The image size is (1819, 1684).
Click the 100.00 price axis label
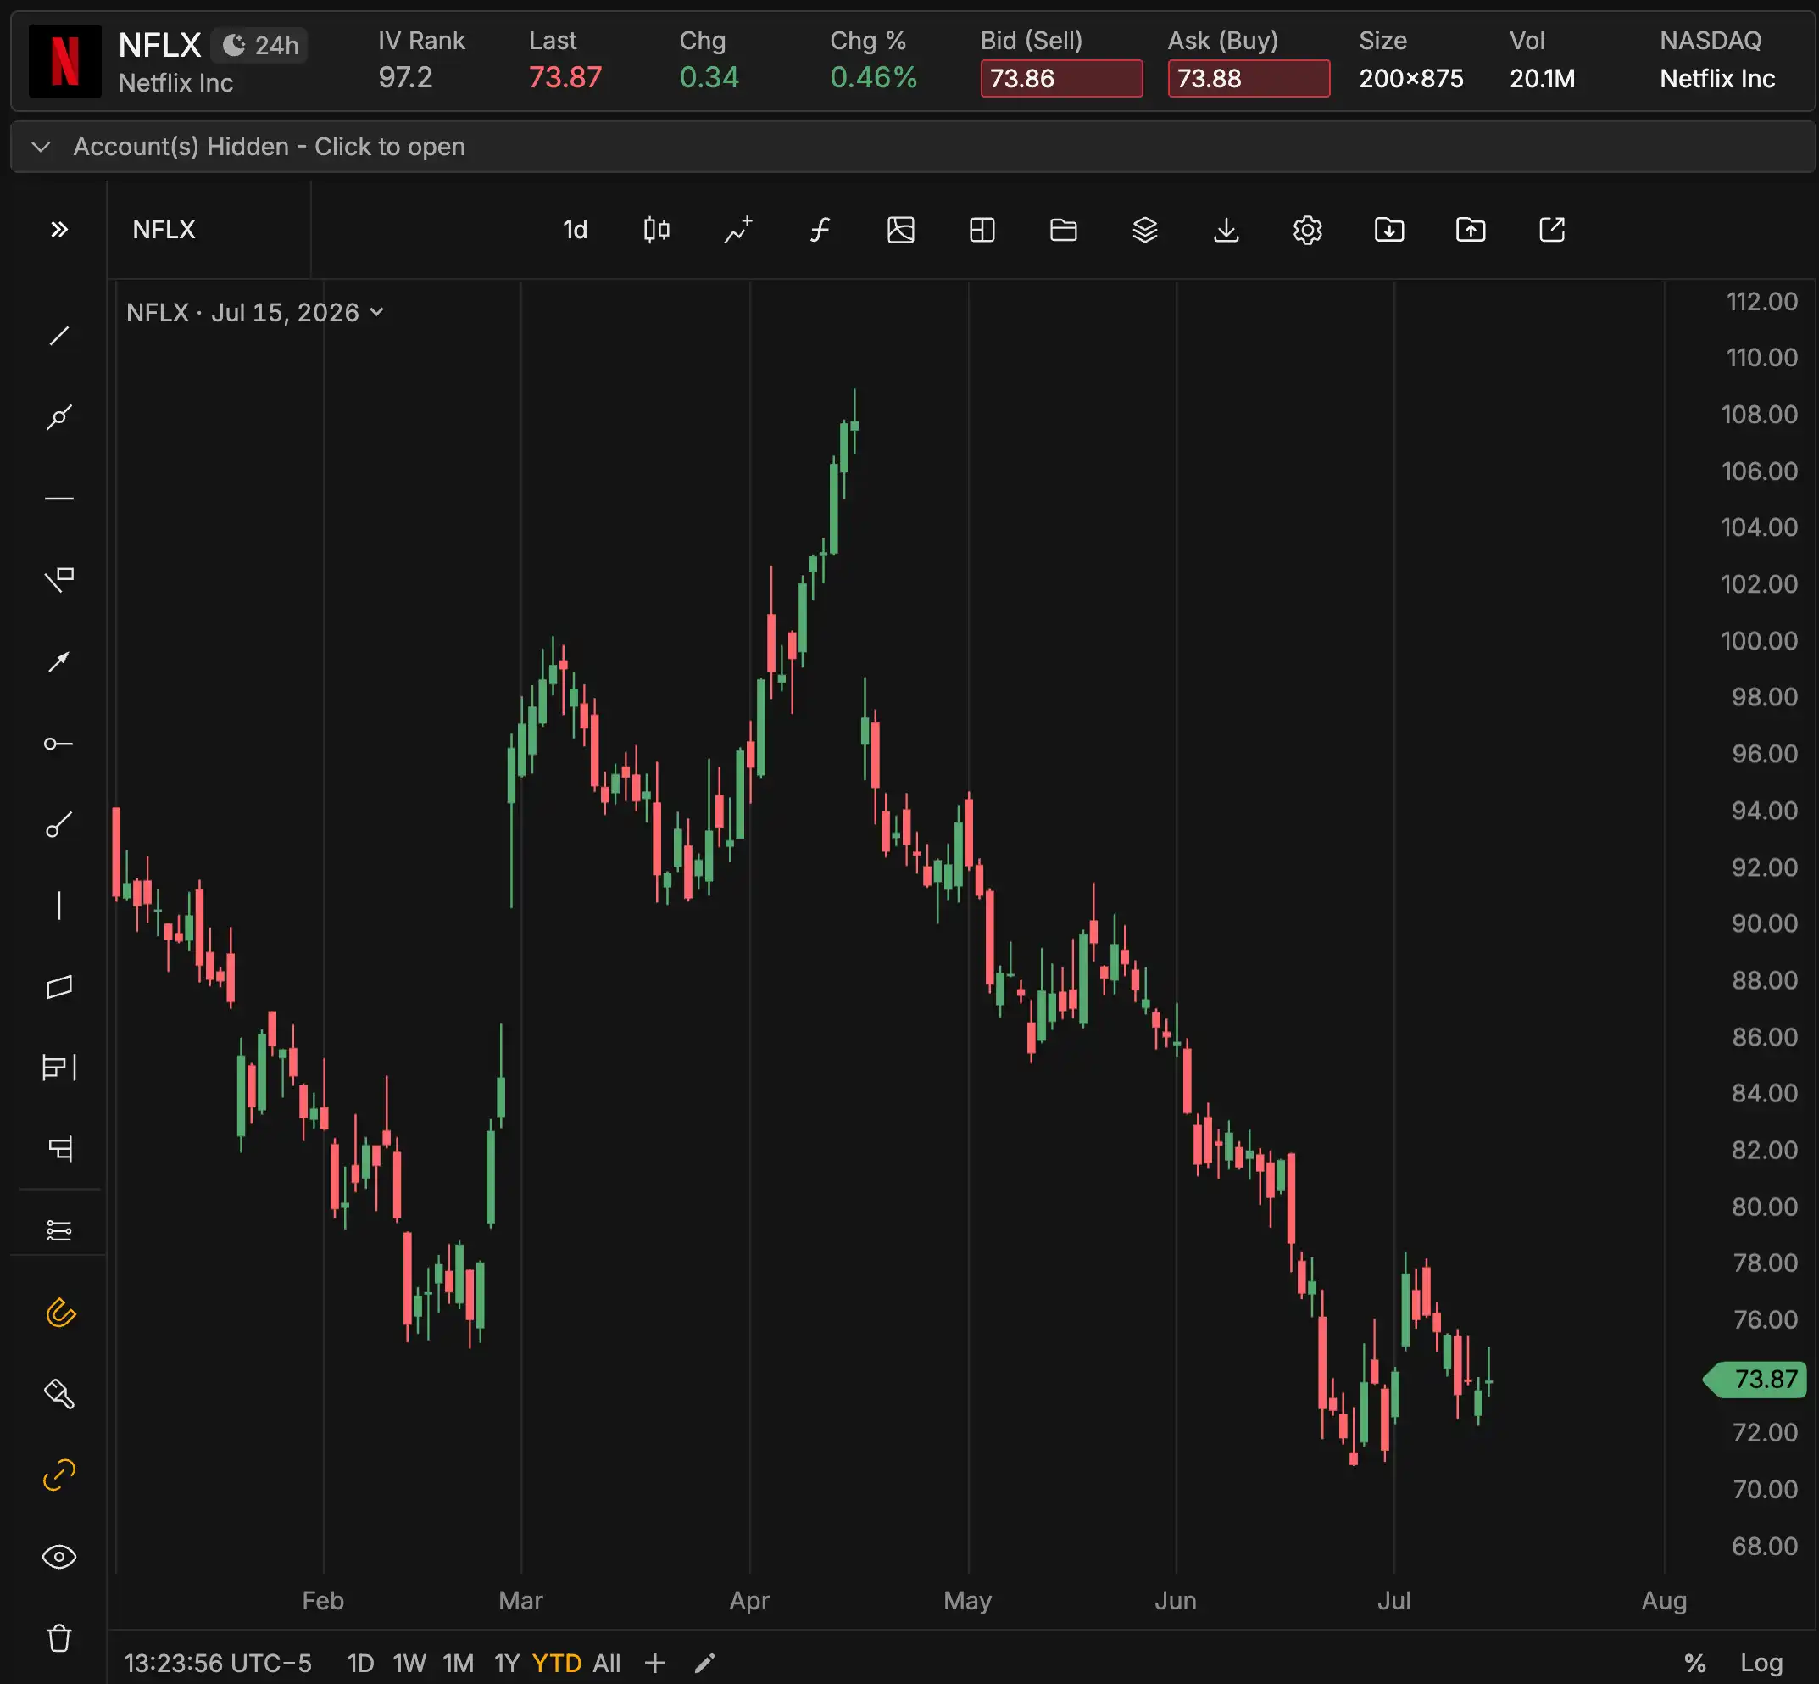click(1759, 640)
